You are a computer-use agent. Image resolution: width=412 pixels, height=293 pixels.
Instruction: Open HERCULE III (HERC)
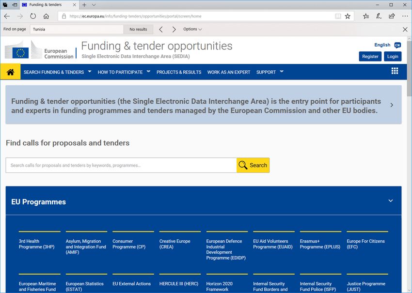[179, 284]
